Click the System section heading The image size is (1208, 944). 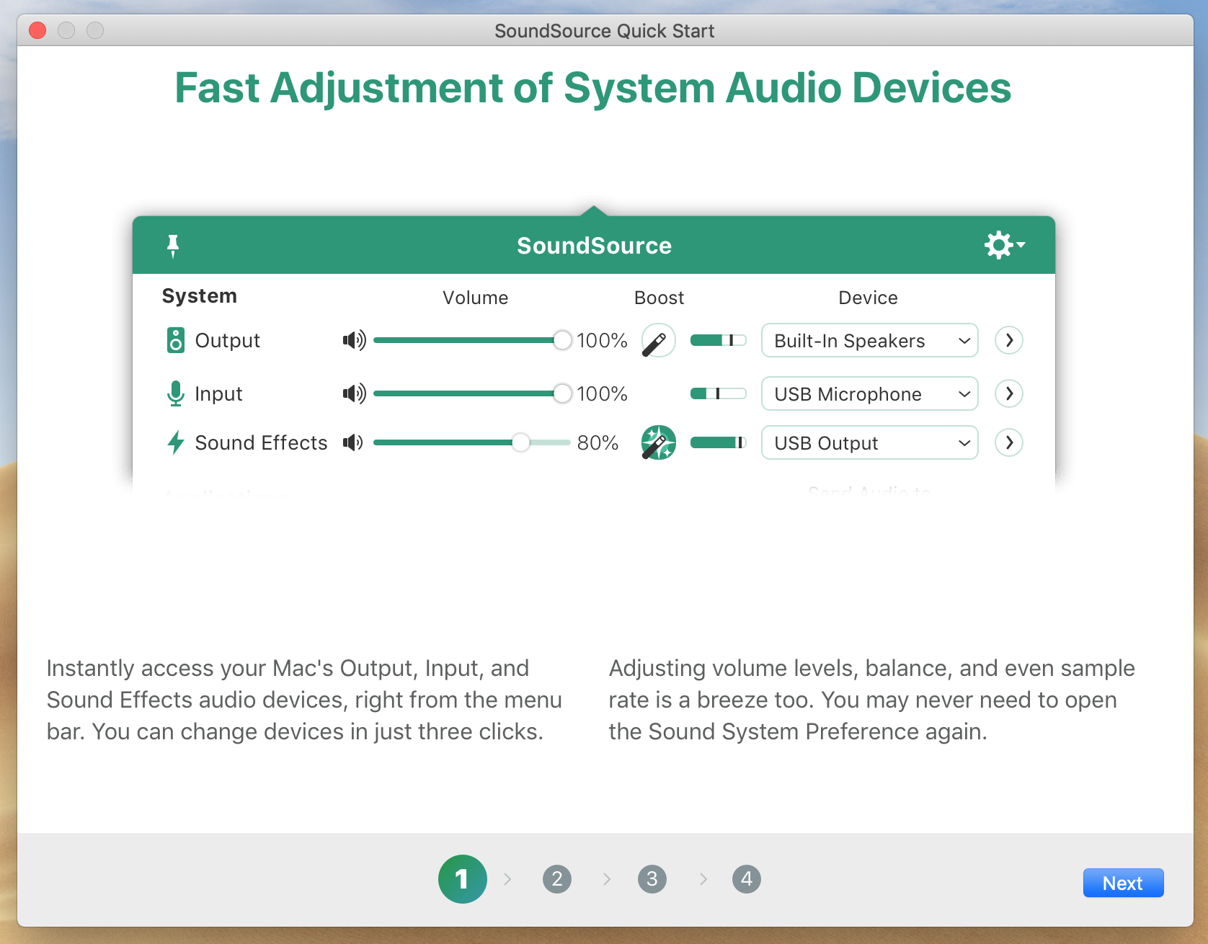pos(200,296)
